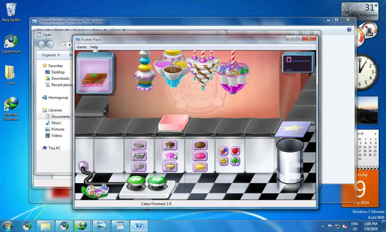The height and width of the screenshot is (232, 386).
Task: Select Documents library in Open dialog
Action: (58, 117)
